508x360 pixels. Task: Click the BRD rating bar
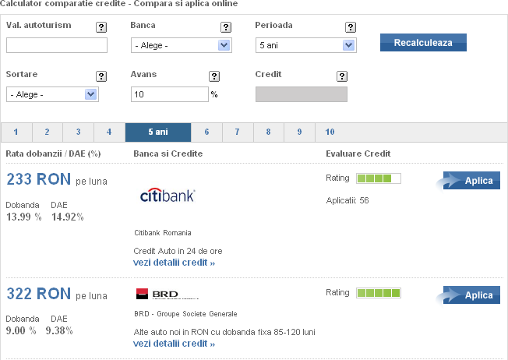pos(379,293)
